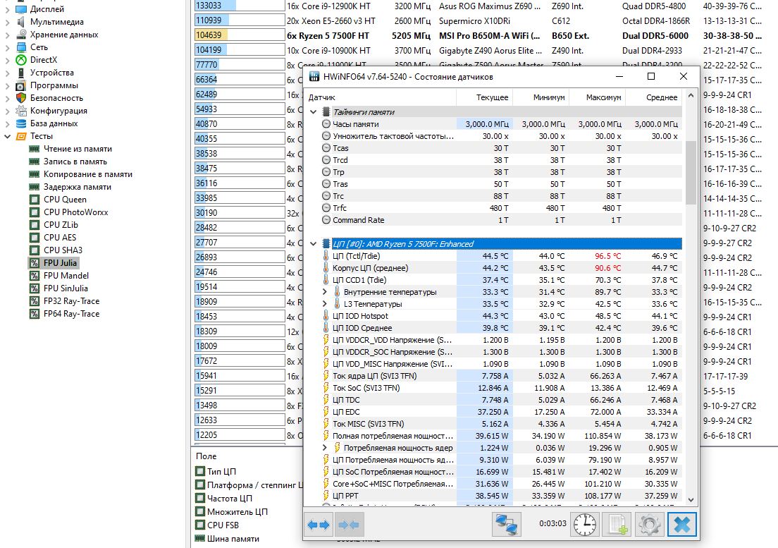Collapse the ЦП [#0] AMD Ryzen 5 7500F group
Viewport: 778px width, 548px height.
pos(314,244)
